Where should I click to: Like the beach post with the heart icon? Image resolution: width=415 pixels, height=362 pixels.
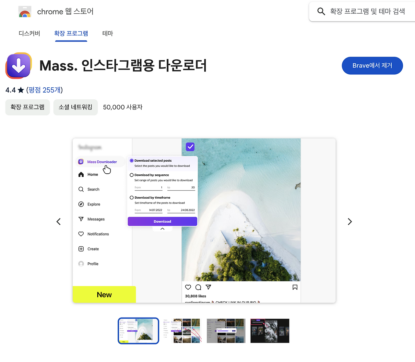coord(188,287)
